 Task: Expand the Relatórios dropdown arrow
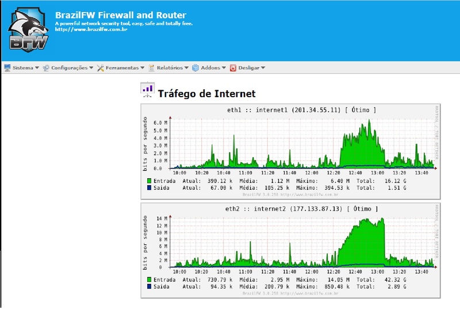pos(186,68)
